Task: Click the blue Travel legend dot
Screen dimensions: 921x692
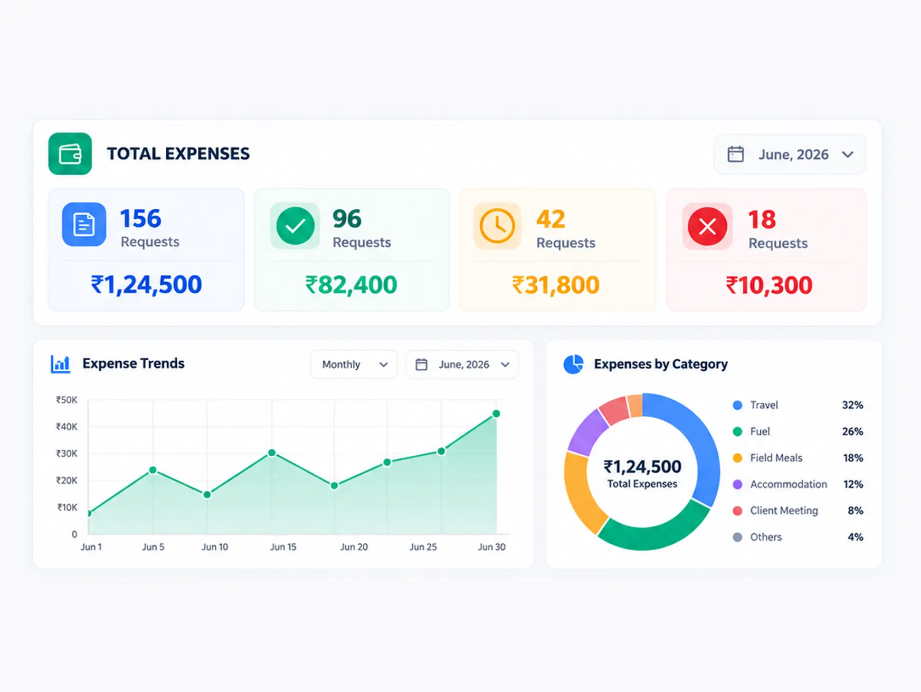Action: tap(738, 405)
